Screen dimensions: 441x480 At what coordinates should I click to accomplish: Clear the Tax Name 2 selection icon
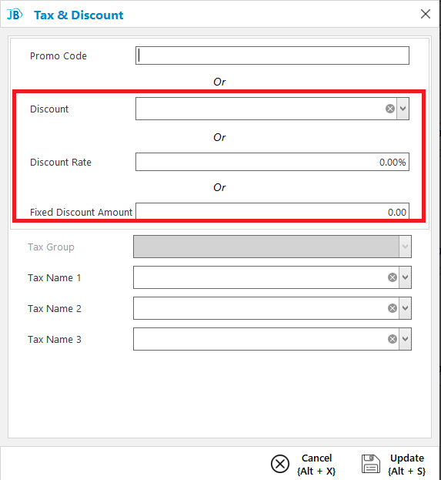393,308
